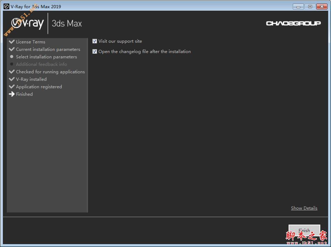Click the Chaos Group logo
Viewport: 331px width, 247px height.
(293, 23)
